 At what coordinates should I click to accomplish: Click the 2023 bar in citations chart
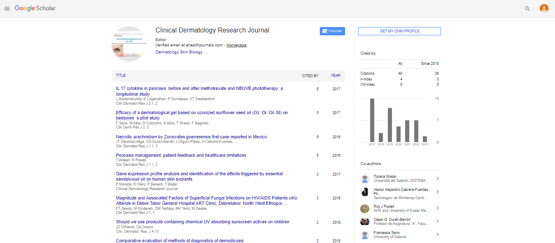click(x=425, y=139)
